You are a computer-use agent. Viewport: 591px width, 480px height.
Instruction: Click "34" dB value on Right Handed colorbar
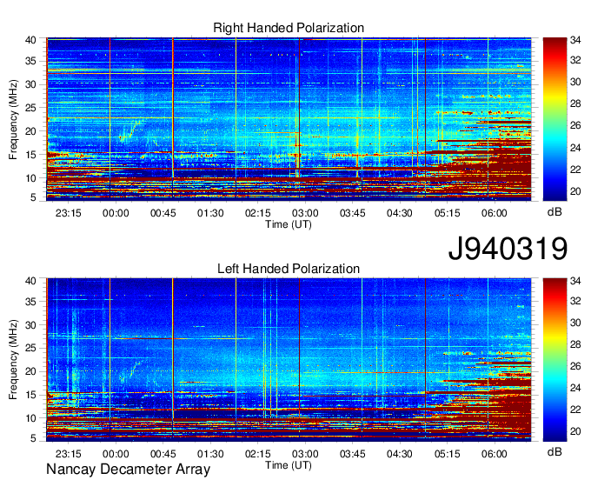click(x=575, y=40)
